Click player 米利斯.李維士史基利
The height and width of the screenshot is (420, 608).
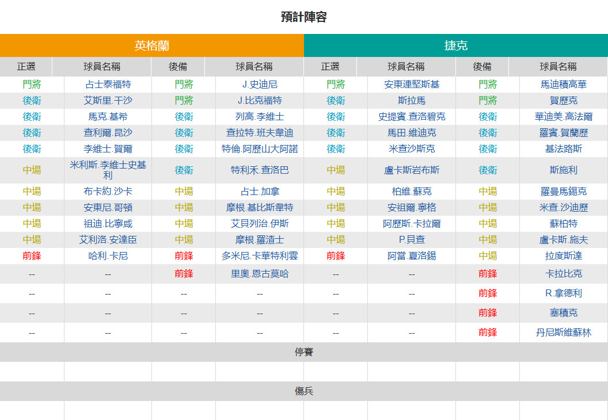click(x=108, y=170)
